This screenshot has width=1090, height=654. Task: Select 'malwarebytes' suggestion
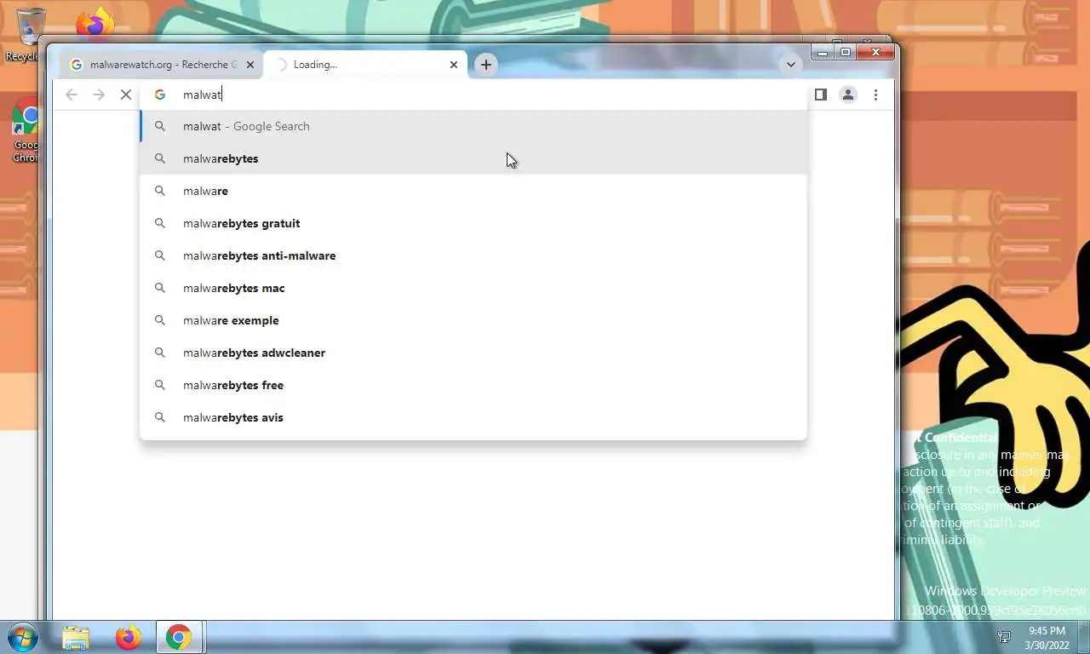coord(473,158)
